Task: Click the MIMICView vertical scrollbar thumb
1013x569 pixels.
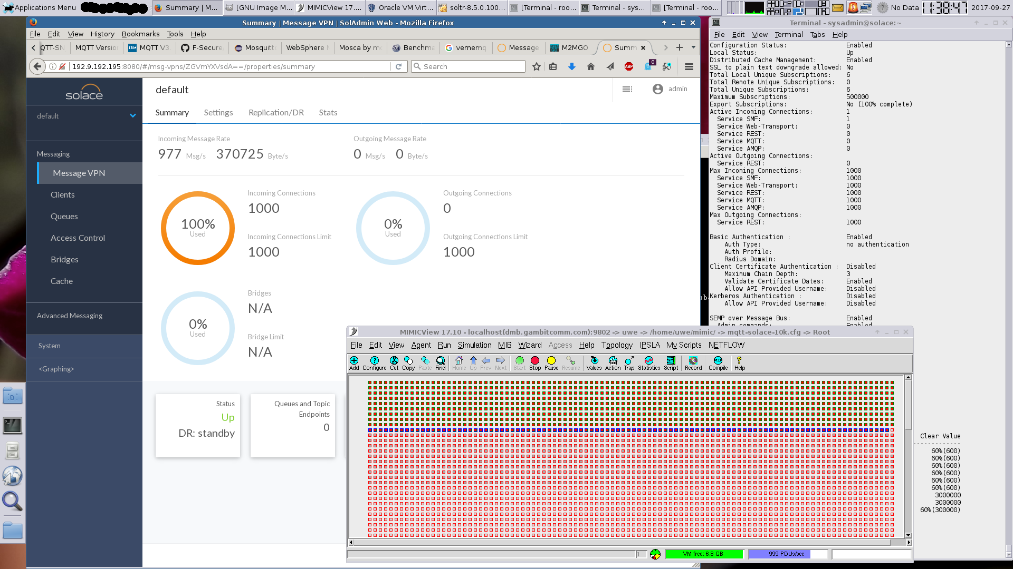Action: (908, 406)
